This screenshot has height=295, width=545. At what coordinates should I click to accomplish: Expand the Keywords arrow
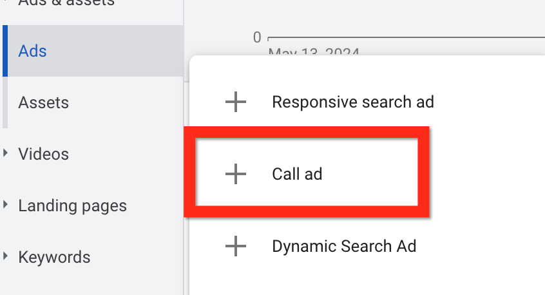(5, 256)
